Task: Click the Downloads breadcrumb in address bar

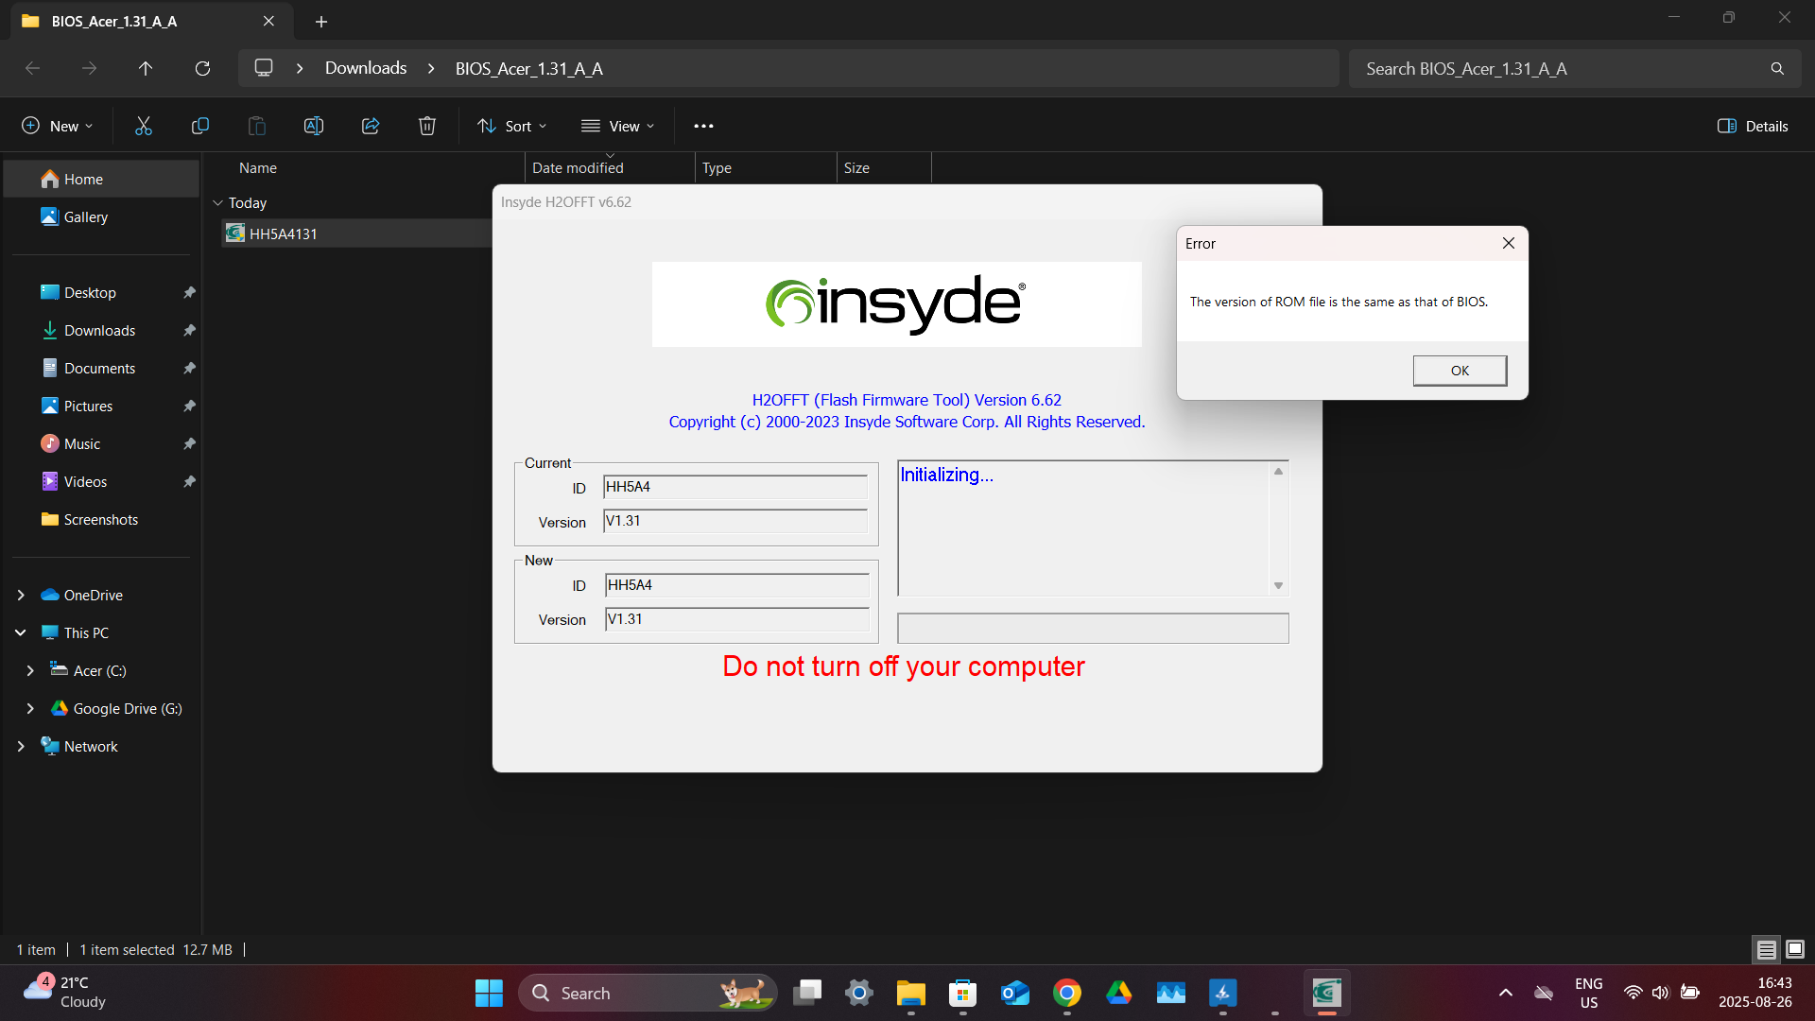Action: (366, 68)
